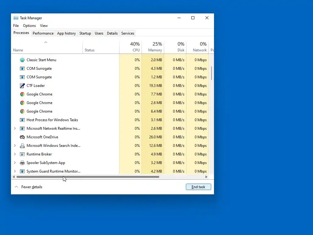Open the Options menu

(x=29, y=26)
